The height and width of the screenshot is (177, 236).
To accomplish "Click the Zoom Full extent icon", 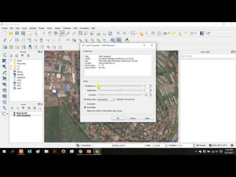I will point(80,33).
